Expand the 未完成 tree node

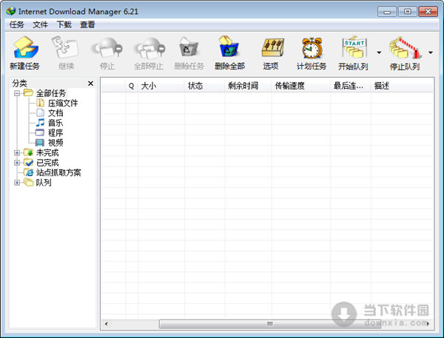tap(17, 153)
